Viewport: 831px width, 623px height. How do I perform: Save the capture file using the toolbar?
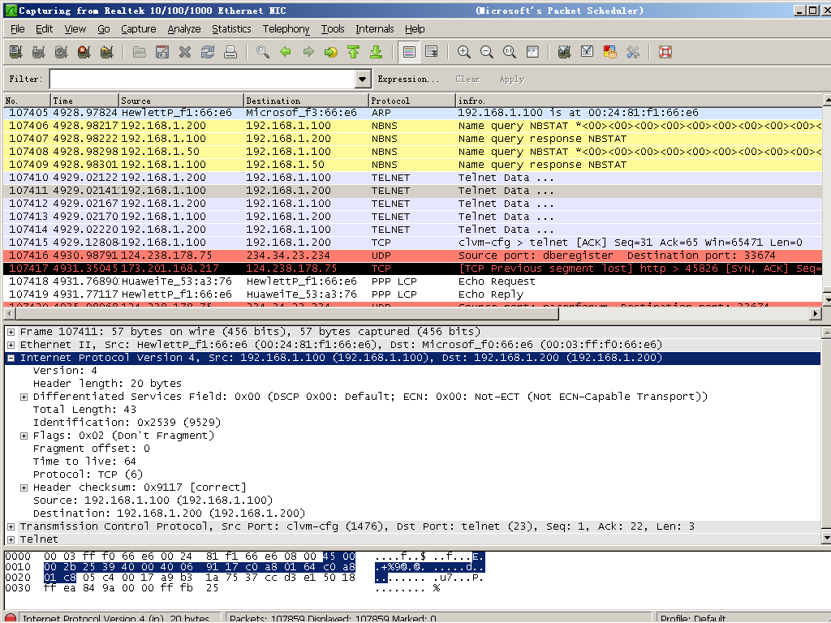tap(162, 52)
